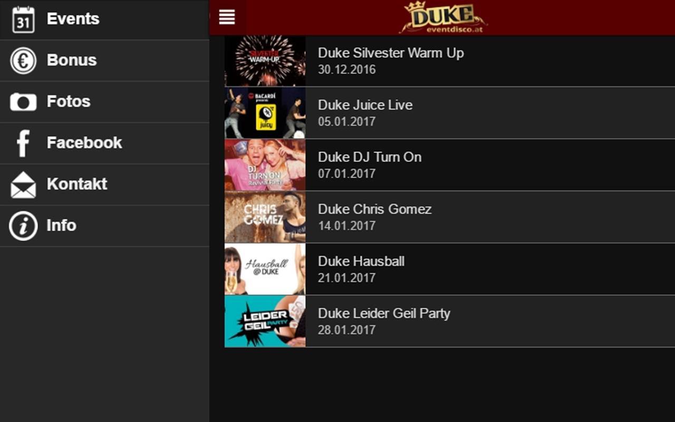Open the Bonus menu item
675x422 pixels.
coord(104,61)
